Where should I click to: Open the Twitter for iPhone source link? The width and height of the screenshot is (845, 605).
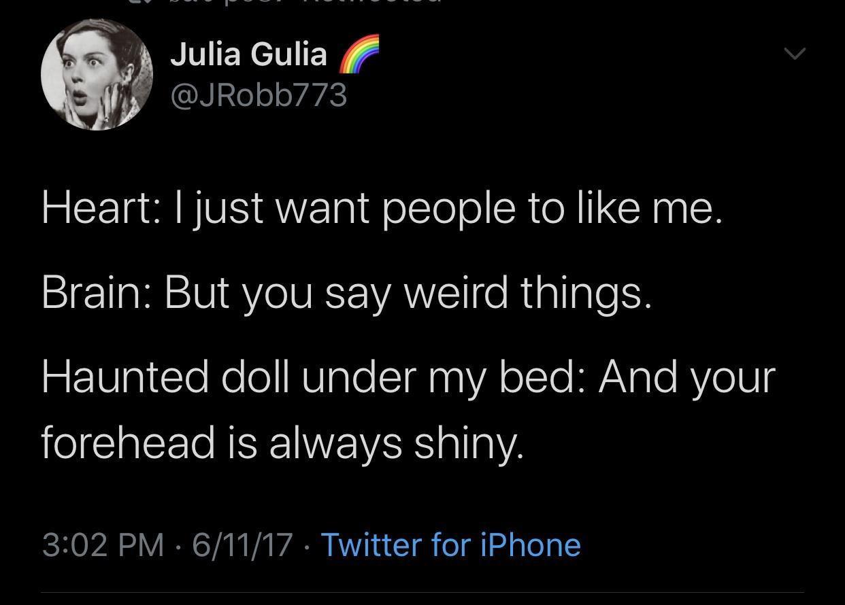click(450, 544)
